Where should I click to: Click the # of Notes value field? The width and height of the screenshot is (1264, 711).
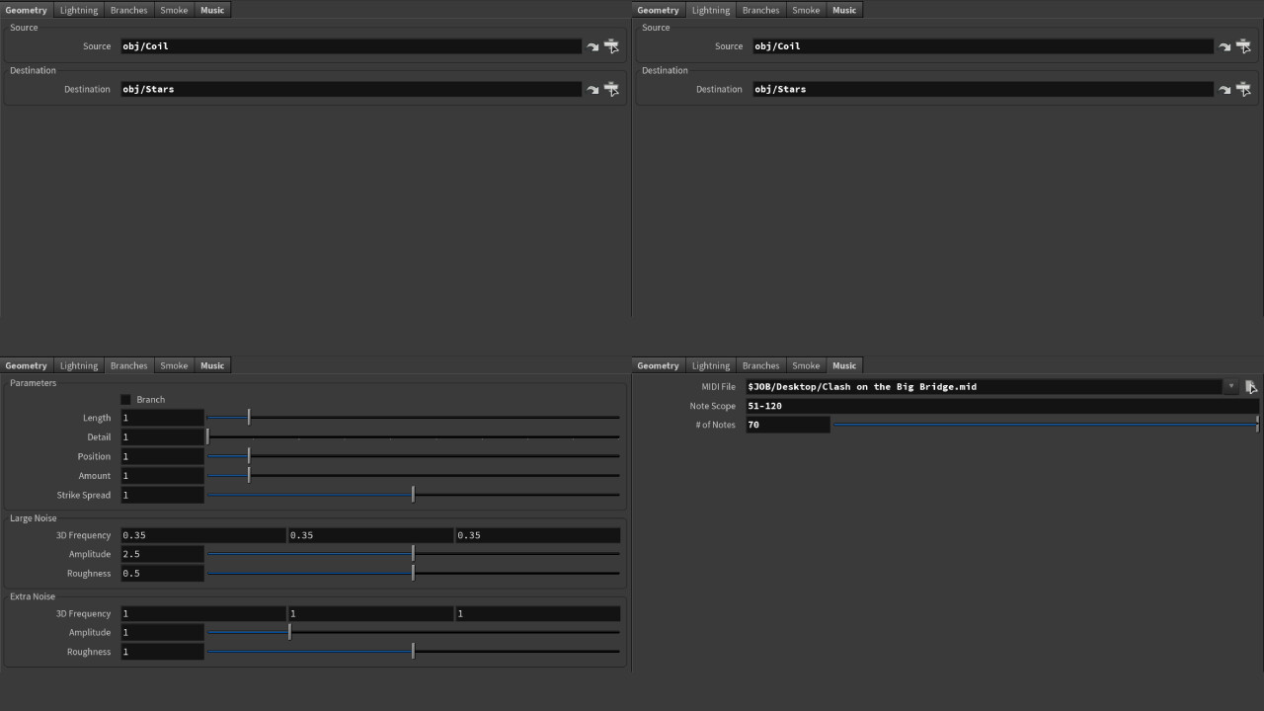pyautogui.click(x=788, y=425)
